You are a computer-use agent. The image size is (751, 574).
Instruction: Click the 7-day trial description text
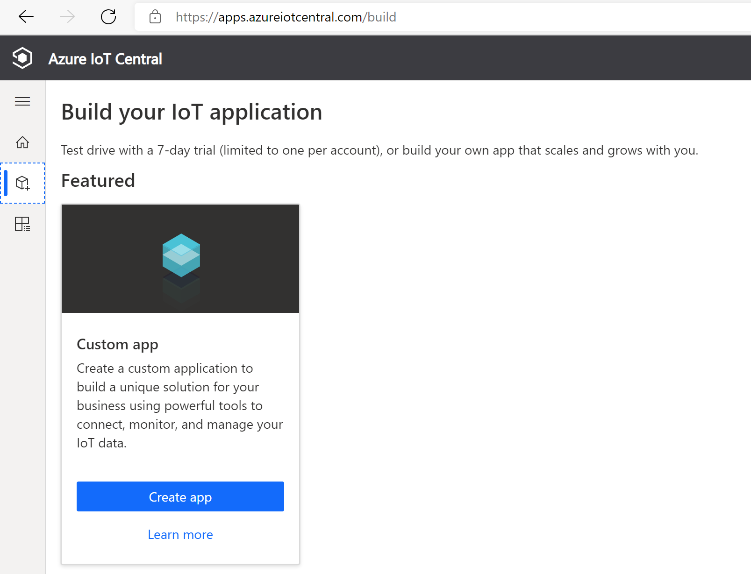[379, 150]
